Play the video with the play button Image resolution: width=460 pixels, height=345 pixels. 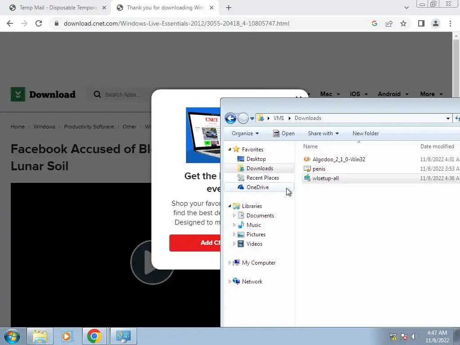pyautogui.click(x=152, y=262)
